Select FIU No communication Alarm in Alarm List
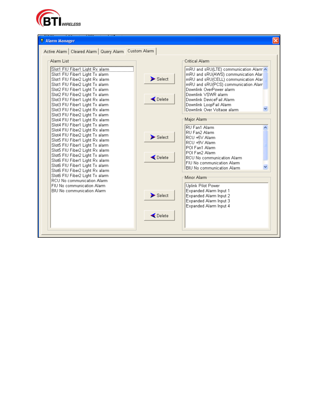318x411 pixels. pyautogui.click(x=92, y=186)
